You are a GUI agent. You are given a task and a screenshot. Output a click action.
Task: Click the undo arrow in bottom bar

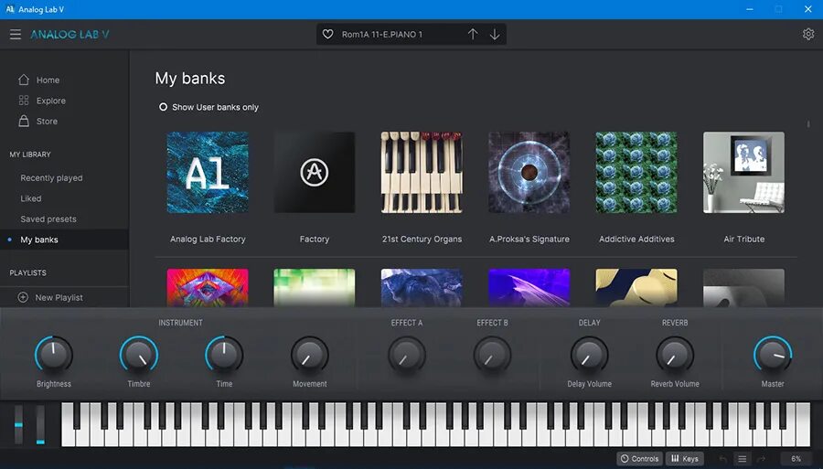[x=722, y=459]
